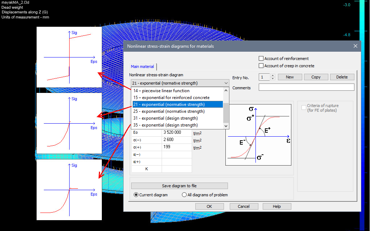Select the "All diagrams of problem" radio button

click(x=184, y=194)
